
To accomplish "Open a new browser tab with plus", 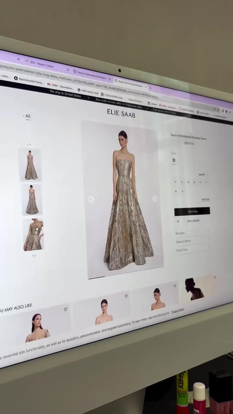I will [x=150, y=88].
